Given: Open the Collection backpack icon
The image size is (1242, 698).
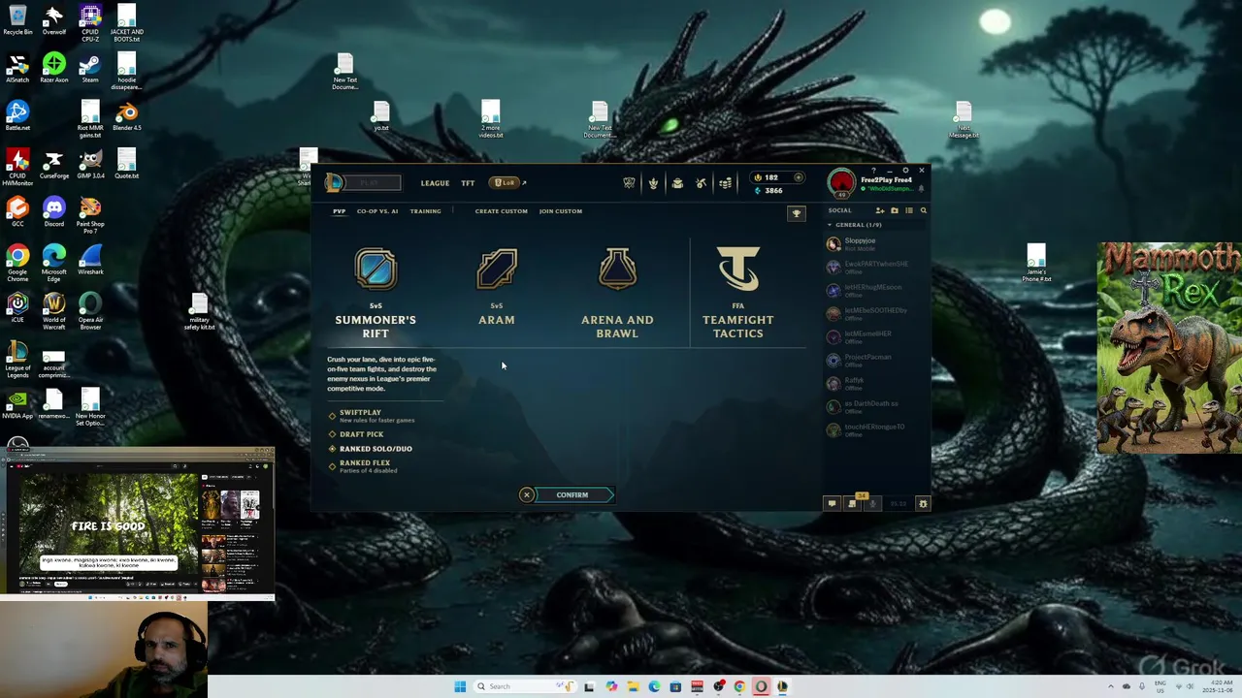Looking at the screenshot, I should click(677, 182).
